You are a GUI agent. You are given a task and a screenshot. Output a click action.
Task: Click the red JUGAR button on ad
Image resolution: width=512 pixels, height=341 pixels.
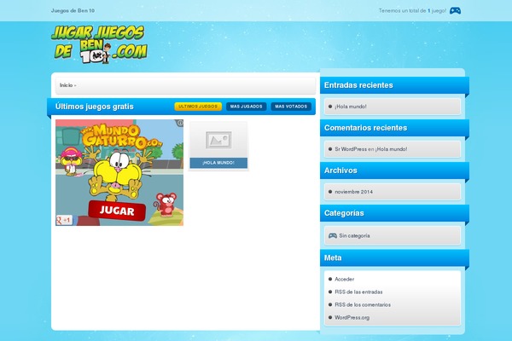[117, 211]
